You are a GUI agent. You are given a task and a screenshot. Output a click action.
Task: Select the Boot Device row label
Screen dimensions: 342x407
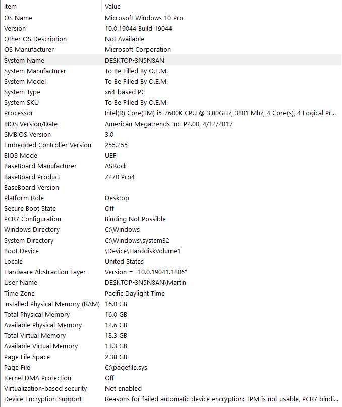(x=21, y=251)
